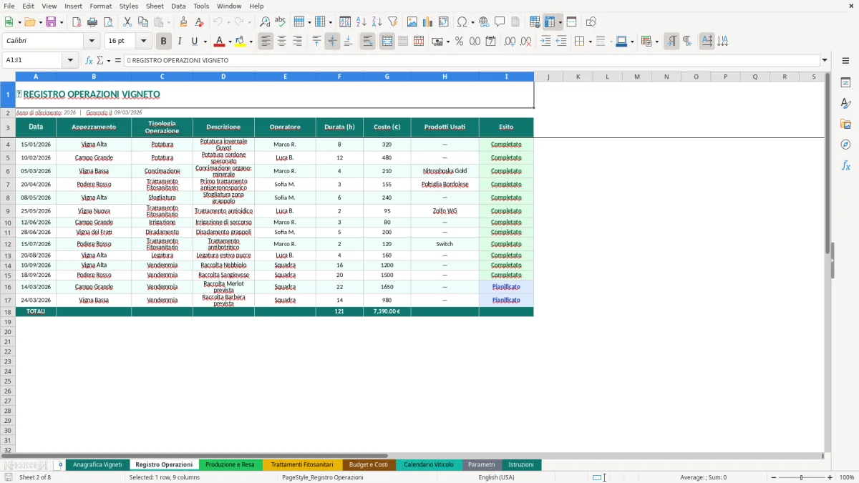Toggle Center Vertically alignment
Screen dimensions: 859x483
tap(332, 42)
